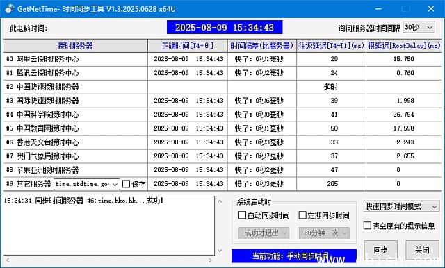This screenshot has height=268, width=445.
Task: Click the 正确时间[T4+θ] column header
Action: click(187, 46)
